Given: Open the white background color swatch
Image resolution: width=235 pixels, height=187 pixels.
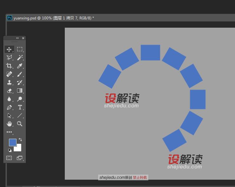Looking at the screenshot, I should [19, 149].
